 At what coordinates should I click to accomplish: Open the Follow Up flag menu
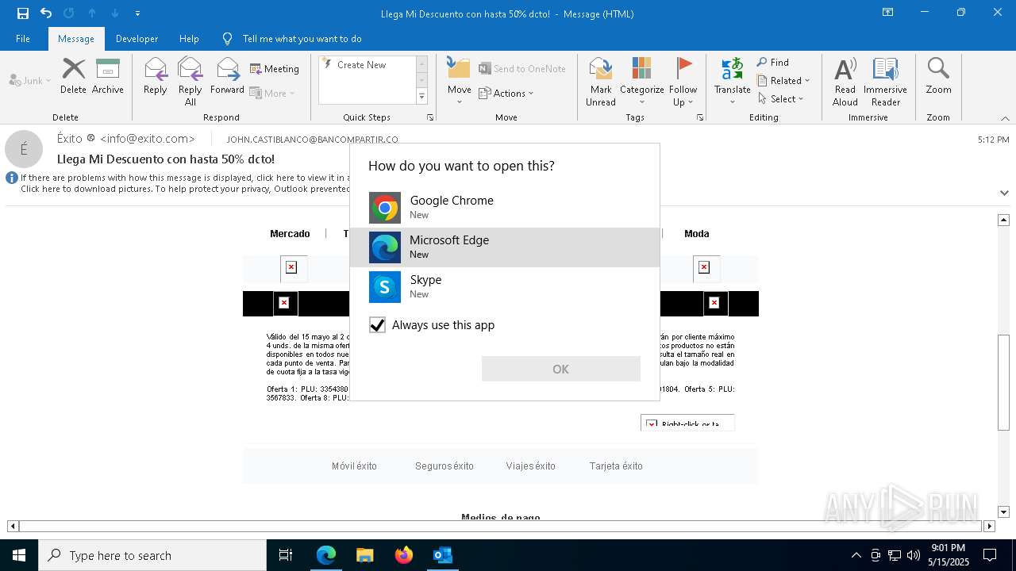point(683,81)
